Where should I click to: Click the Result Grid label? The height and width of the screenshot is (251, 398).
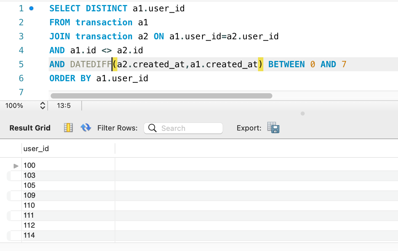30,128
